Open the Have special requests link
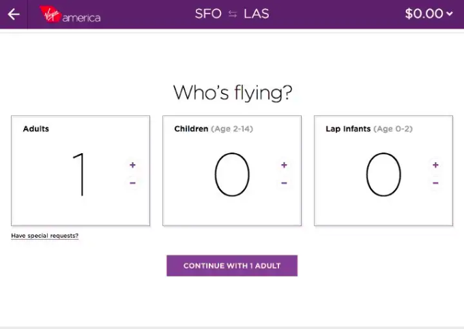This screenshot has height=329, width=464. click(45, 236)
